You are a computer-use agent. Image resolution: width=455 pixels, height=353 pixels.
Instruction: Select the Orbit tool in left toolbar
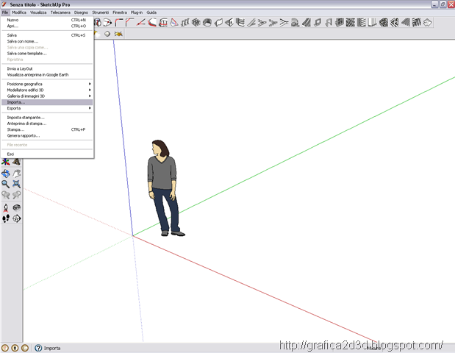6,174
